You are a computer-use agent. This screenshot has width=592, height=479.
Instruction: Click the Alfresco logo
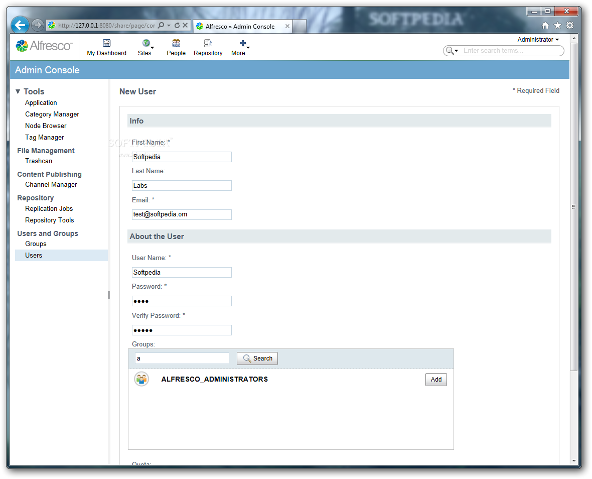(44, 46)
